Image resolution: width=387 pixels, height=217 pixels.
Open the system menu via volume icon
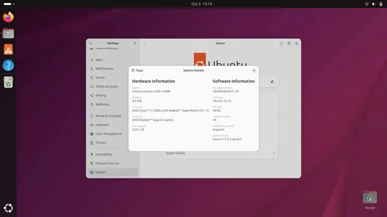pos(373,4)
